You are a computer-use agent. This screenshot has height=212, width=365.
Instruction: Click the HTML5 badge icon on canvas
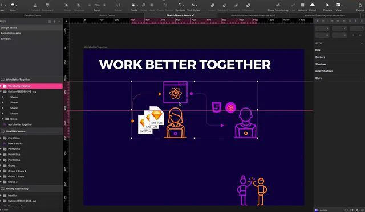(x=217, y=107)
